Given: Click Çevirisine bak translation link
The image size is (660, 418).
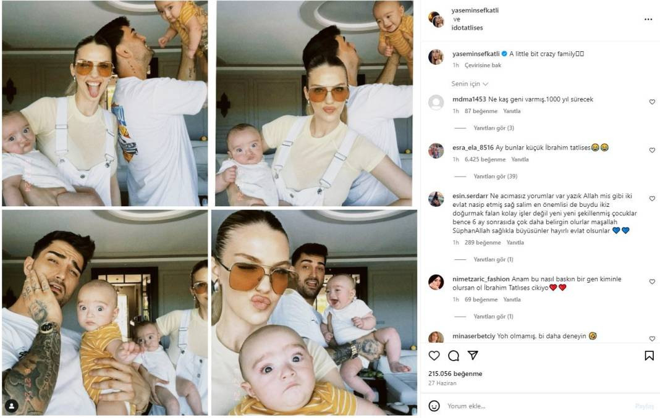Looking at the screenshot, I should 483,65.
